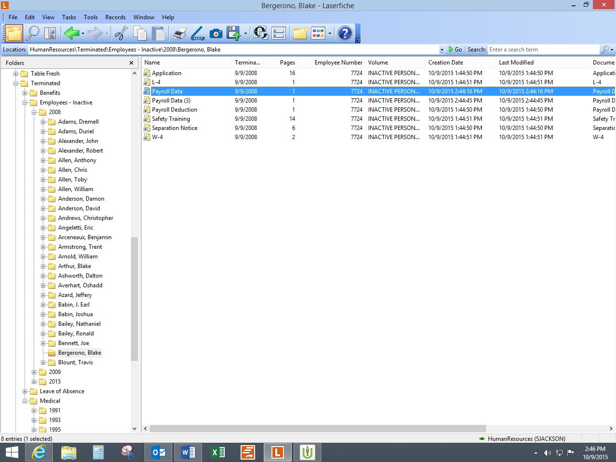Screen dimensions: 616x462
Task: Click the Paste clipboard icon
Action: tap(158, 33)
